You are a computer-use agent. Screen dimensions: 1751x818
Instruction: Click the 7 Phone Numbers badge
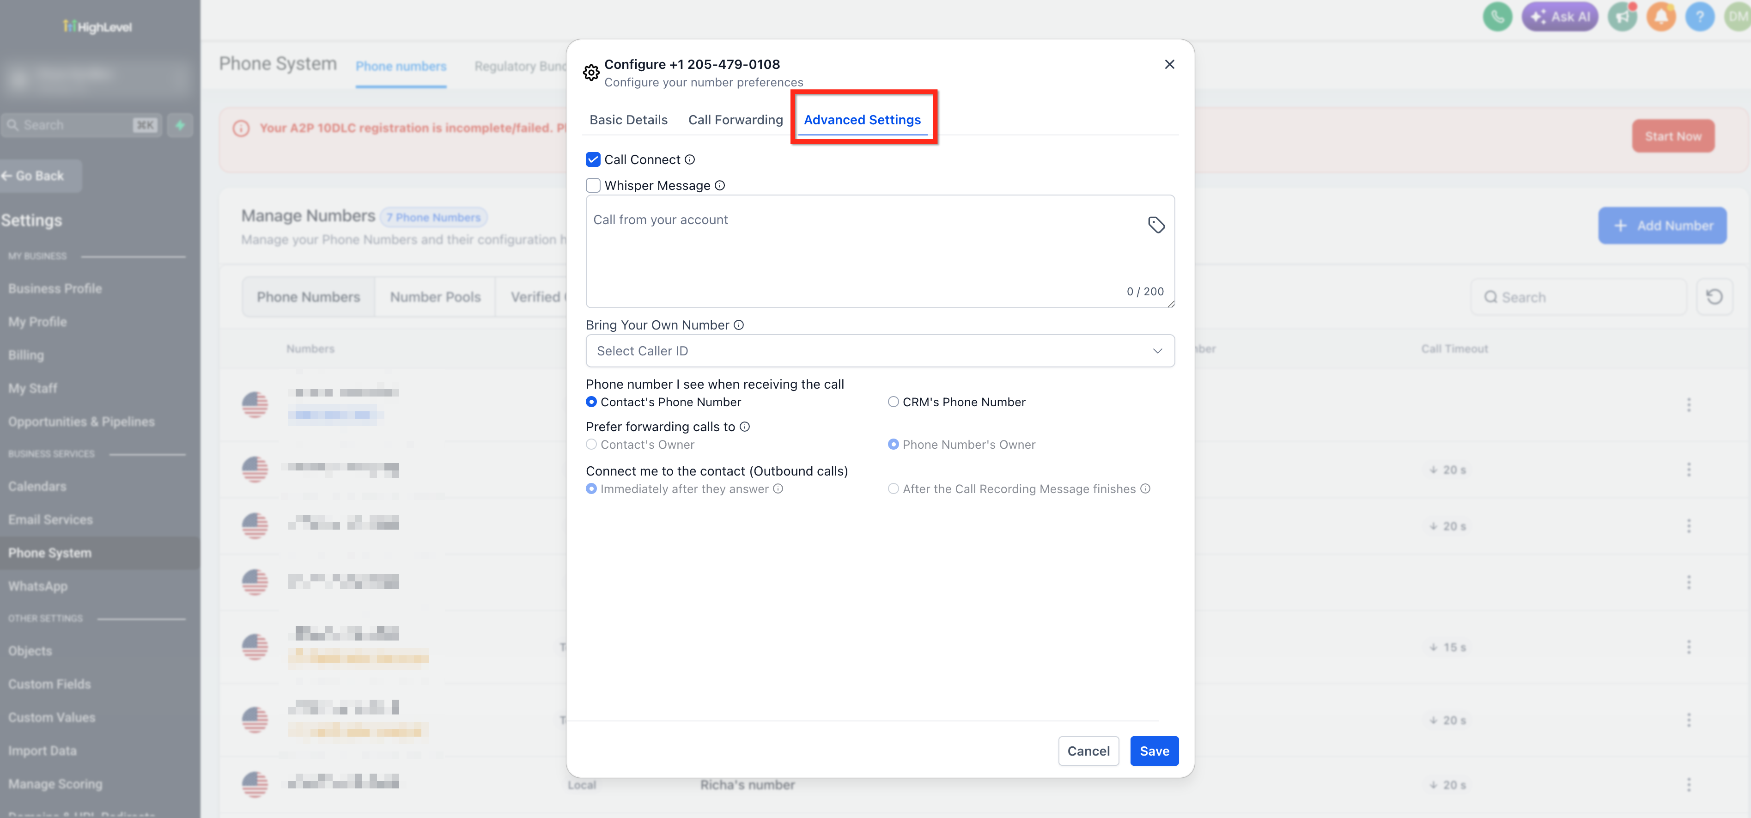tap(434, 218)
